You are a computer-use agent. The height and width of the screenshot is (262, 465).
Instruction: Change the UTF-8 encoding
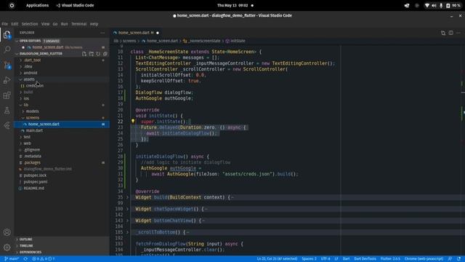pos(325,259)
